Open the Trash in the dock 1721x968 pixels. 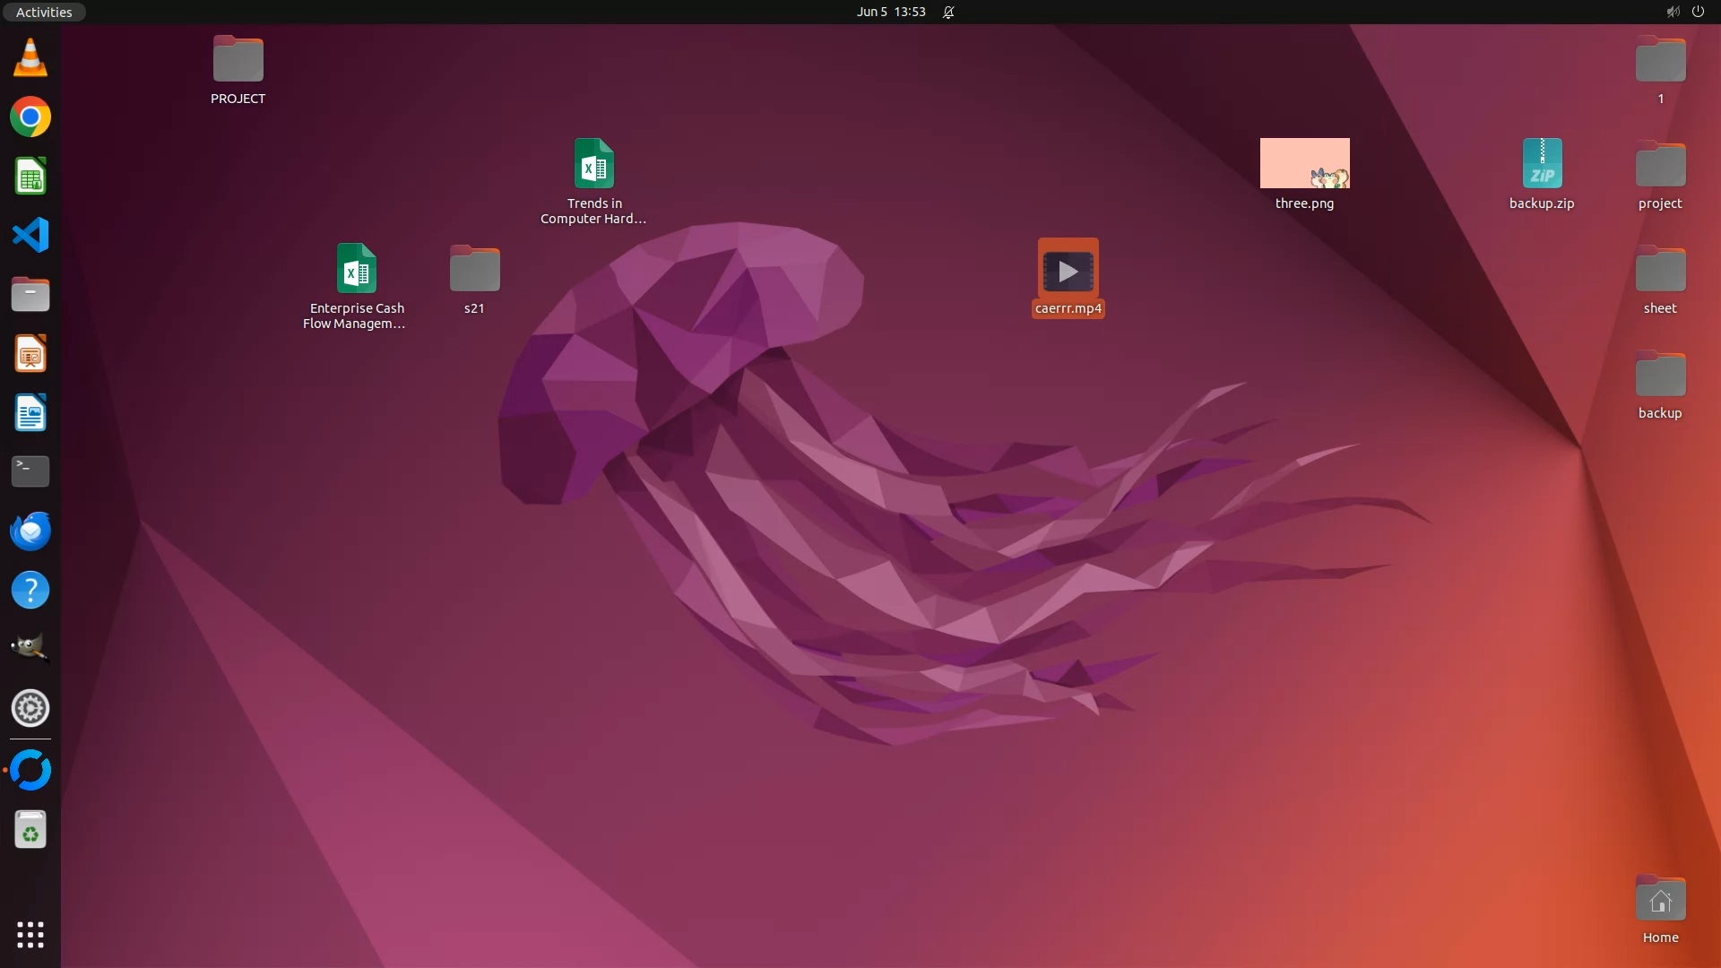point(30,830)
